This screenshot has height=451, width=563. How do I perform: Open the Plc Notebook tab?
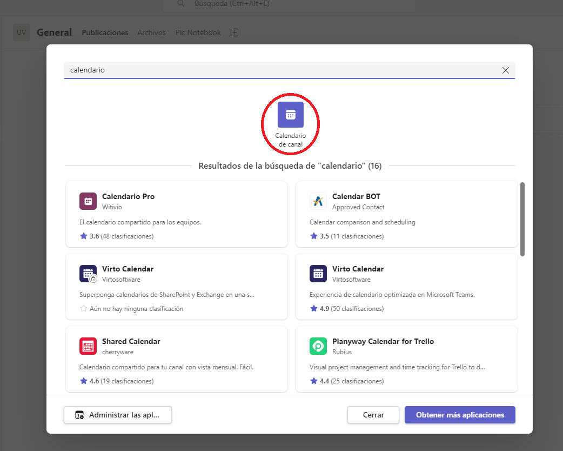[x=198, y=32]
